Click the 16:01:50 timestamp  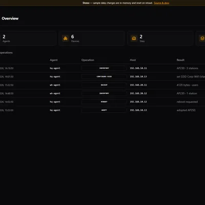click(7, 76)
